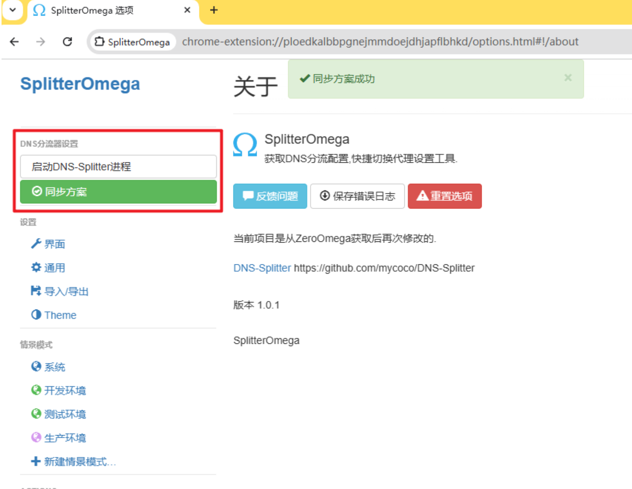Click 启动DNS-Splitter进程 button
Image resolution: width=632 pixels, height=489 pixels.
click(x=118, y=167)
